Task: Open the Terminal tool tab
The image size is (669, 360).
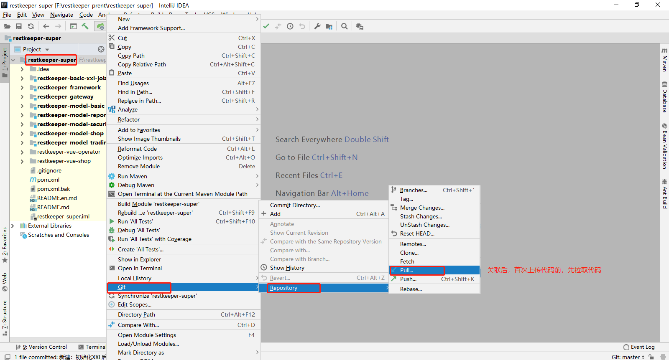Action: (x=92, y=347)
